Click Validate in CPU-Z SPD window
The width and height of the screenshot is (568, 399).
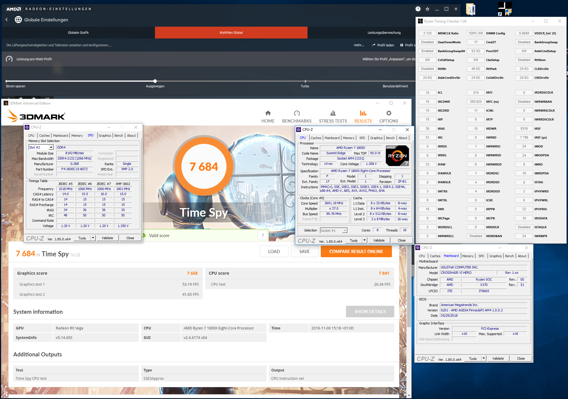point(107,238)
